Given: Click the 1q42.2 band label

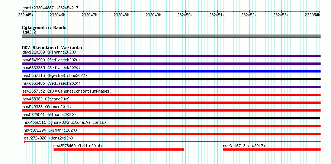Looking at the screenshot, I should tap(29, 32).
